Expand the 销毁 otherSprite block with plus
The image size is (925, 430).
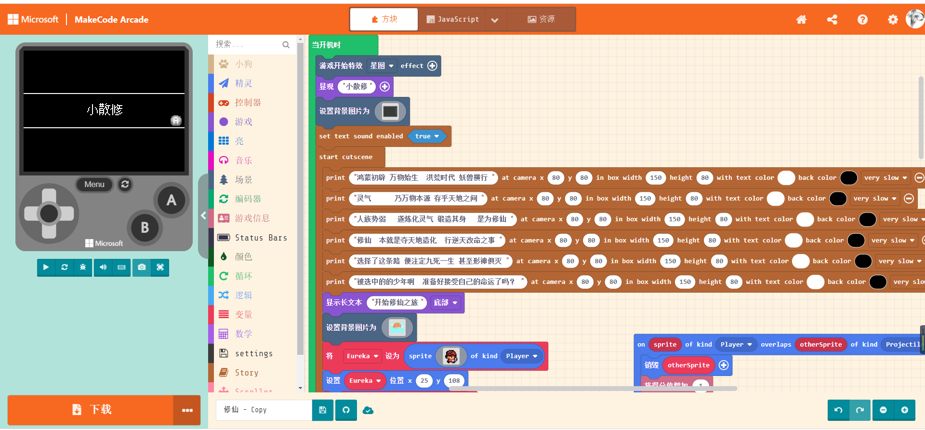pos(724,365)
